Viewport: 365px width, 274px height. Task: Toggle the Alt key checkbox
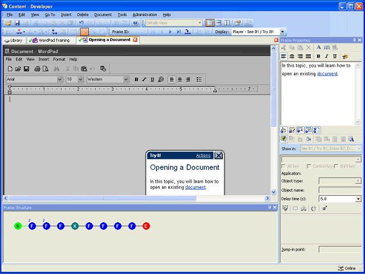pyautogui.click(x=284, y=166)
